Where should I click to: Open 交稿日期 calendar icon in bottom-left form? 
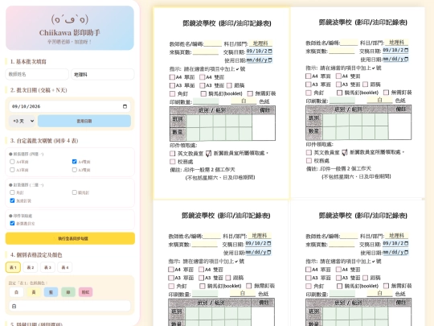pos(269,244)
